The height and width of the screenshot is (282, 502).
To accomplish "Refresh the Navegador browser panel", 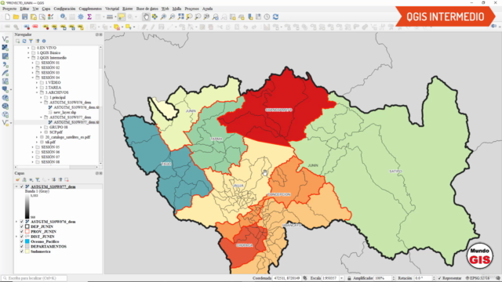I will [24, 41].
